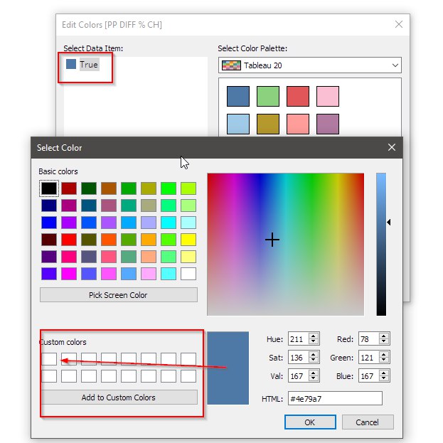Pick the green swatch in Tableau 20 palette
This screenshot has height=443, width=443.
[x=268, y=96]
